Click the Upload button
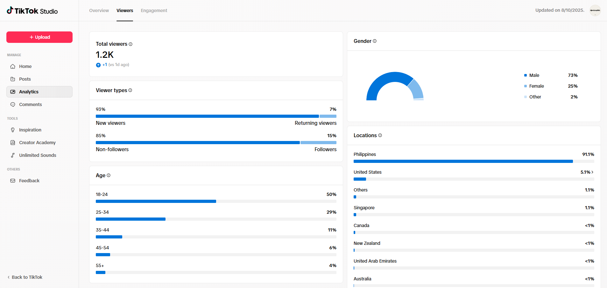Screen dimensions: 607x288 [39, 37]
